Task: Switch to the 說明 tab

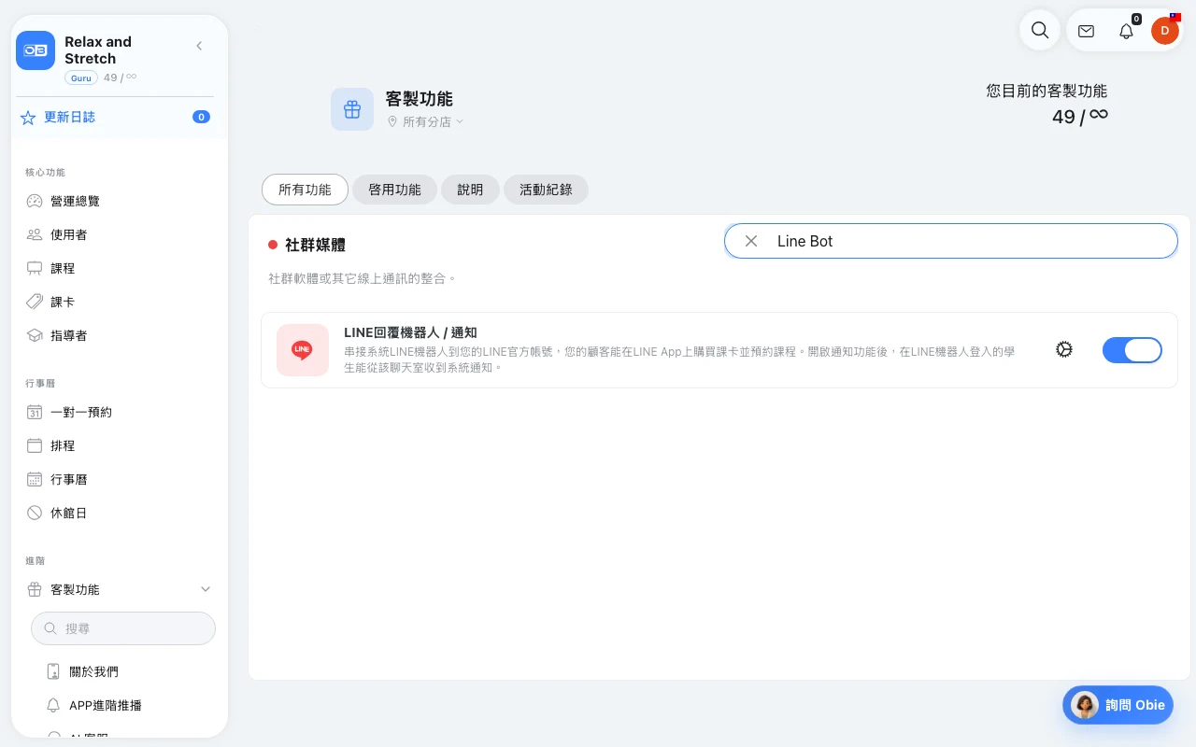Action: 470,190
